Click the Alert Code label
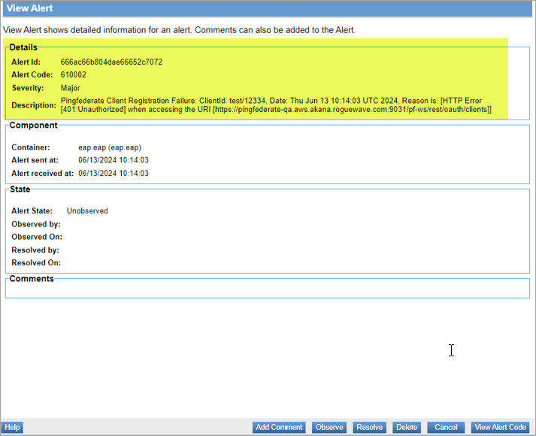Image resolution: width=536 pixels, height=436 pixels. pyautogui.click(x=32, y=74)
